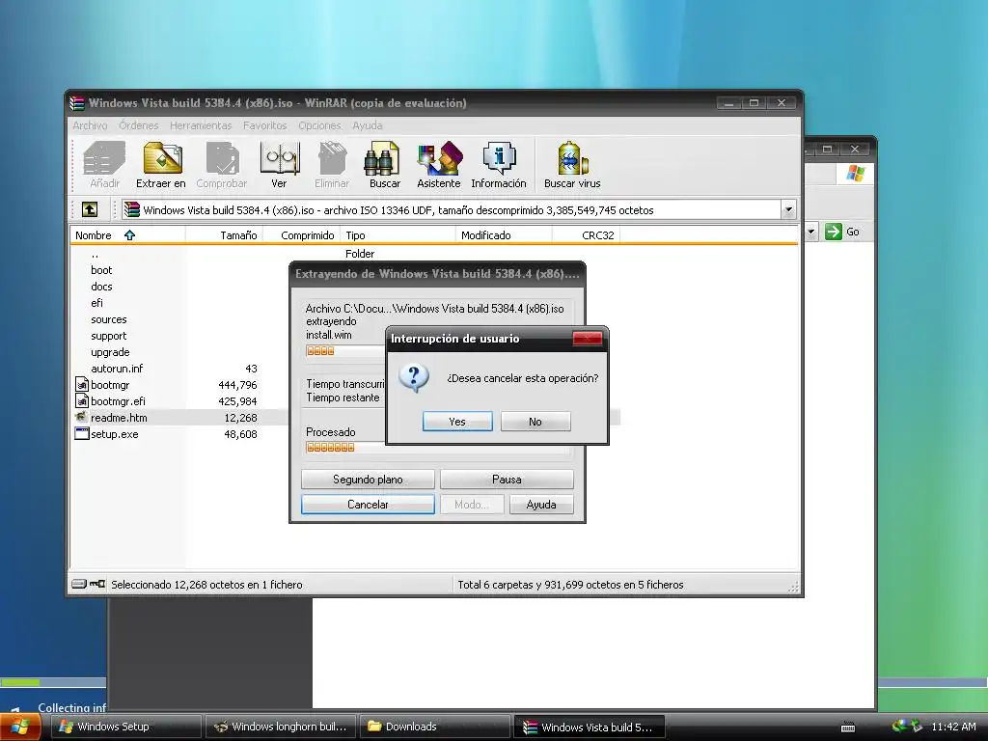Click the setup.exe file icon
Viewport: 988px width, 741px height.
pyautogui.click(x=82, y=433)
